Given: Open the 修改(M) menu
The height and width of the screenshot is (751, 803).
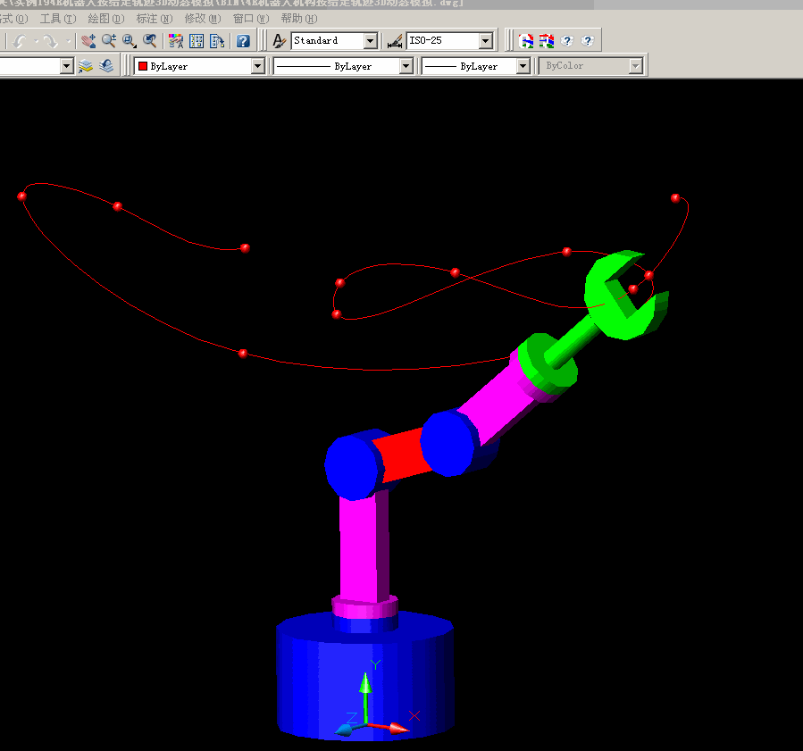Looking at the screenshot, I should coord(202,19).
